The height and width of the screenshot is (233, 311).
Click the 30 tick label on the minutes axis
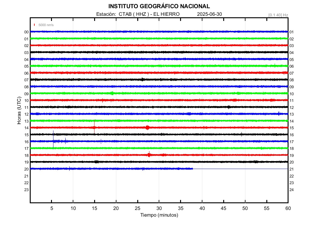coord(159,208)
